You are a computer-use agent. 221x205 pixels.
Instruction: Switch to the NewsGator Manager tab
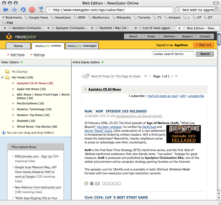82,46
